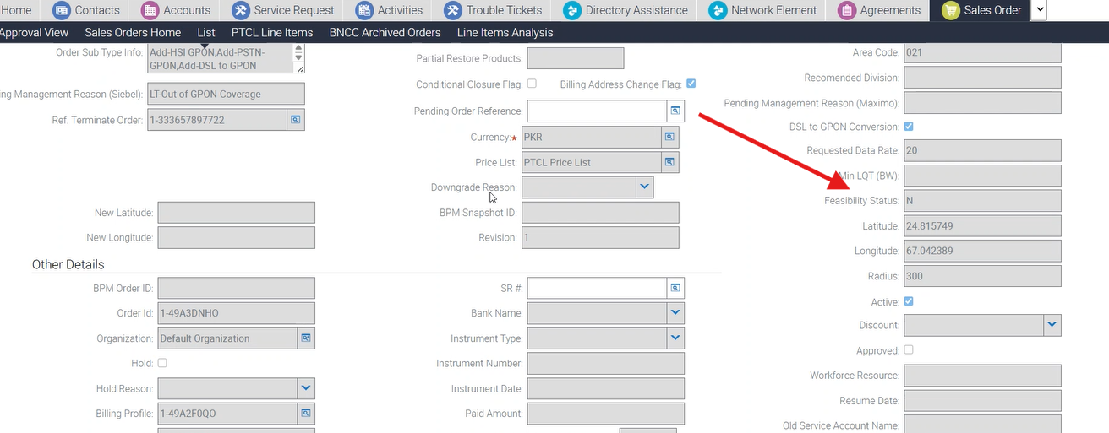Image resolution: width=1109 pixels, height=433 pixels.
Task: Switch to Trouble Tickets tab
Action: (x=494, y=10)
